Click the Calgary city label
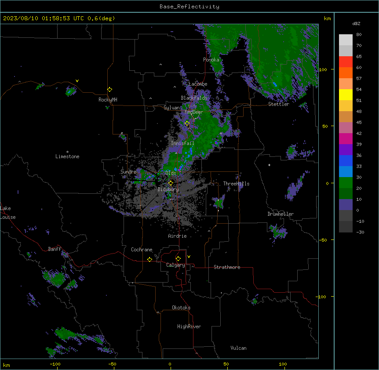This screenshot has height=370, width=379. pyautogui.click(x=175, y=265)
